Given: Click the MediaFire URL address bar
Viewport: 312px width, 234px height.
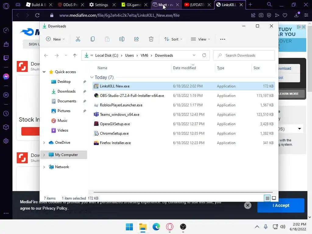Looking at the screenshot, I should [x=119, y=15].
